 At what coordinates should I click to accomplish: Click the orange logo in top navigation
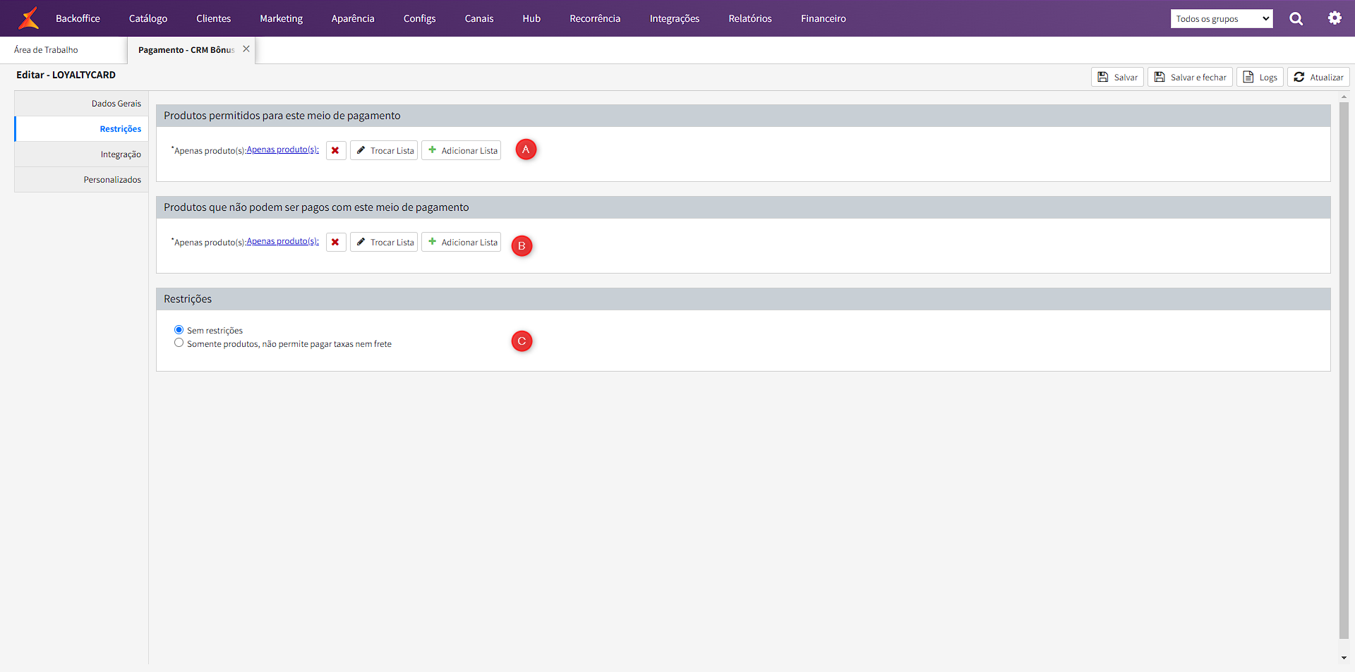click(x=28, y=18)
